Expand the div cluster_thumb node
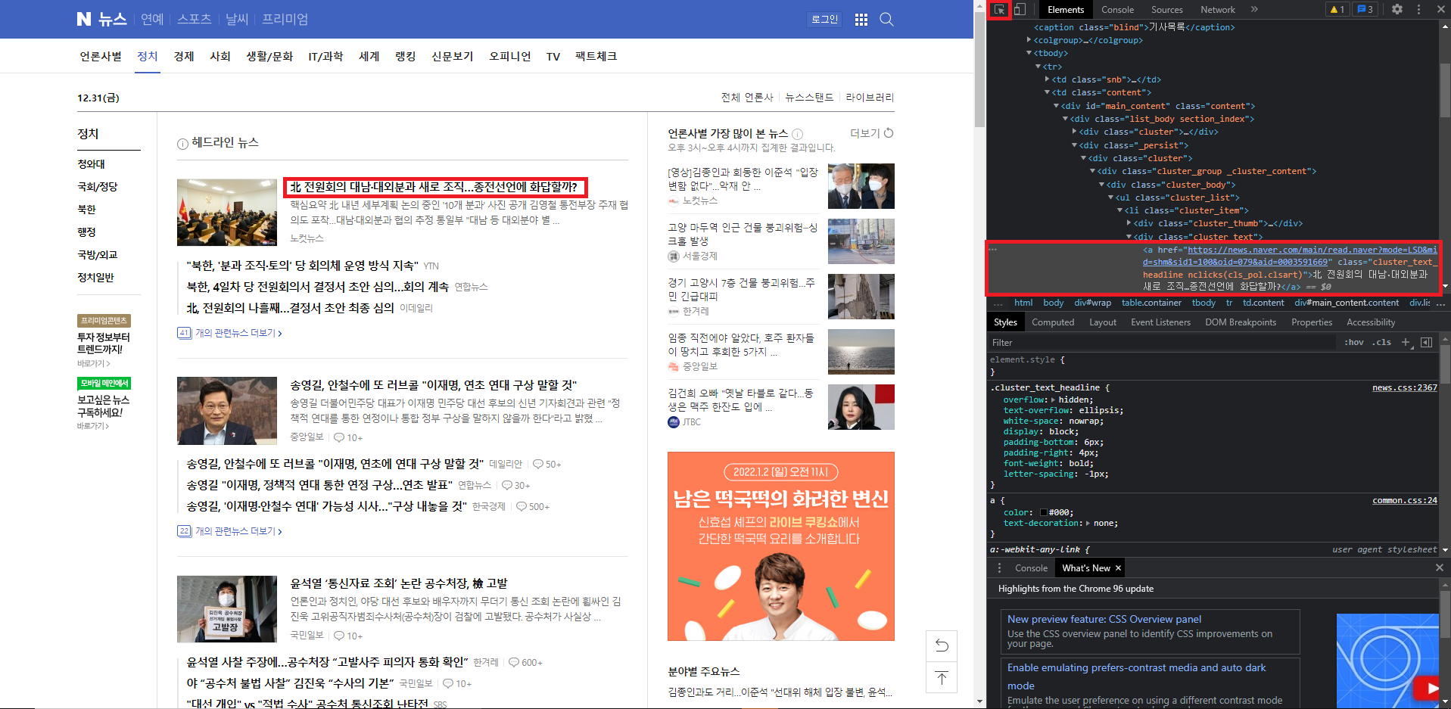The height and width of the screenshot is (709, 1451). 1129,223
